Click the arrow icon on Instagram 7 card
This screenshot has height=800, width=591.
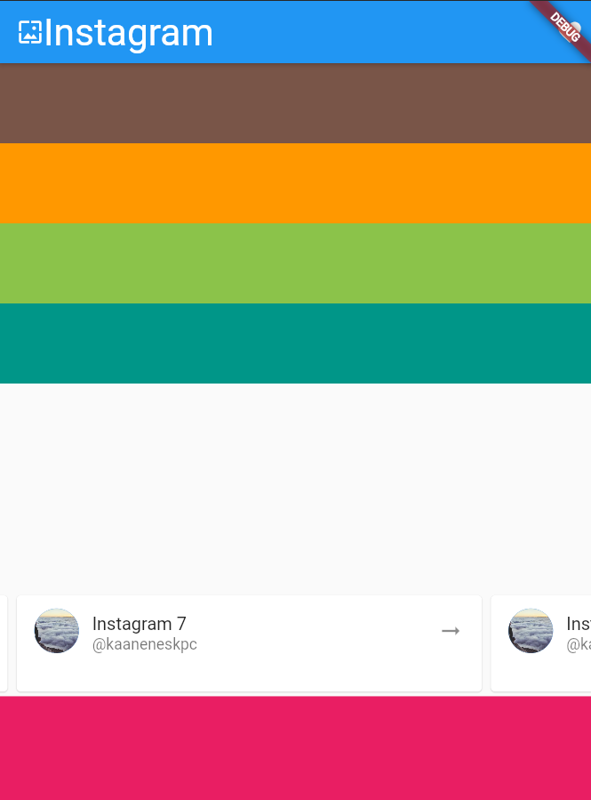tap(451, 631)
